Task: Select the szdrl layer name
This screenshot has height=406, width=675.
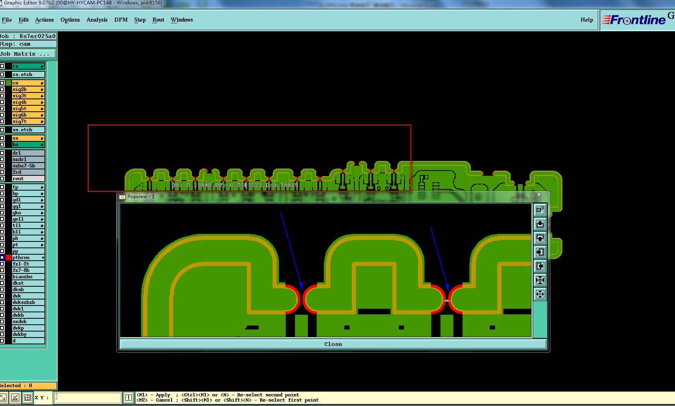Action: (x=28, y=159)
